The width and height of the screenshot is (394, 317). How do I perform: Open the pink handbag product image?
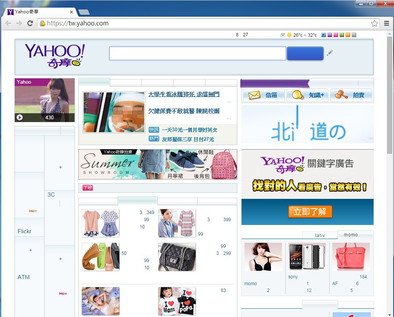pos(351,257)
